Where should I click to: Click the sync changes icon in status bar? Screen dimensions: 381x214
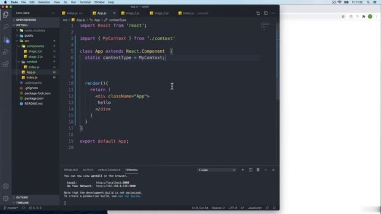pyautogui.click(x=24, y=207)
